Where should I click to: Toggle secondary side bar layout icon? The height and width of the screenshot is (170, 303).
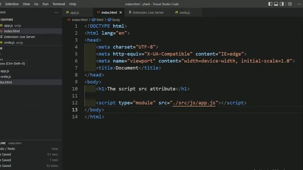282,4
